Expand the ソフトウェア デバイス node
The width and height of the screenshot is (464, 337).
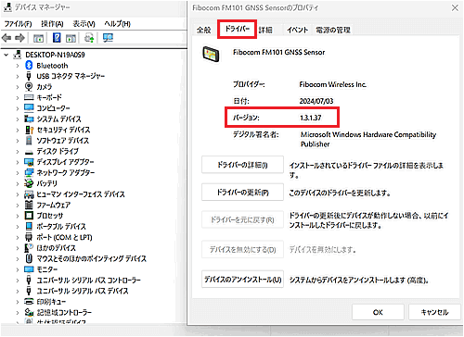tap(18, 141)
